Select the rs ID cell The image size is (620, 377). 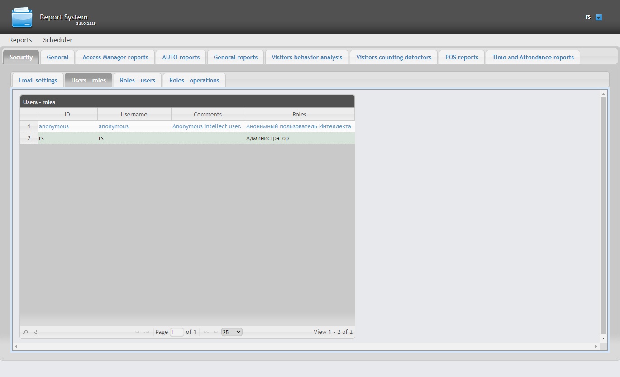tap(67, 138)
